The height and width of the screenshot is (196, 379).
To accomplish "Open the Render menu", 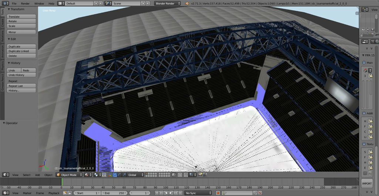I will 25,3.
